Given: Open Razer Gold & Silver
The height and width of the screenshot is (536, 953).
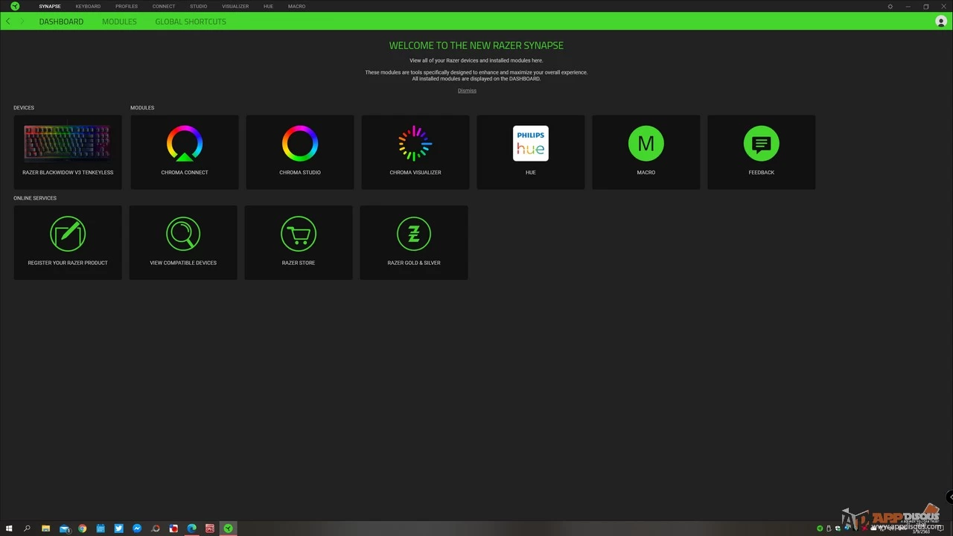Looking at the screenshot, I should [x=414, y=243].
